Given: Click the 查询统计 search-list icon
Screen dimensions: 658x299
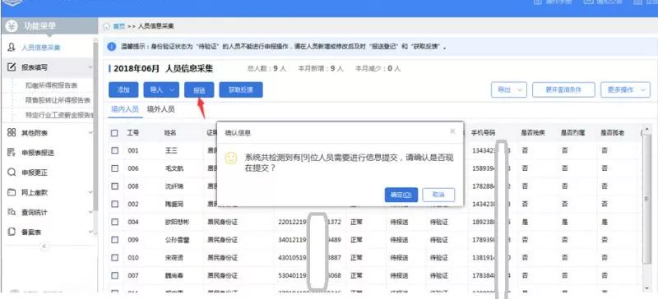Looking at the screenshot, I should coord(12,212).
